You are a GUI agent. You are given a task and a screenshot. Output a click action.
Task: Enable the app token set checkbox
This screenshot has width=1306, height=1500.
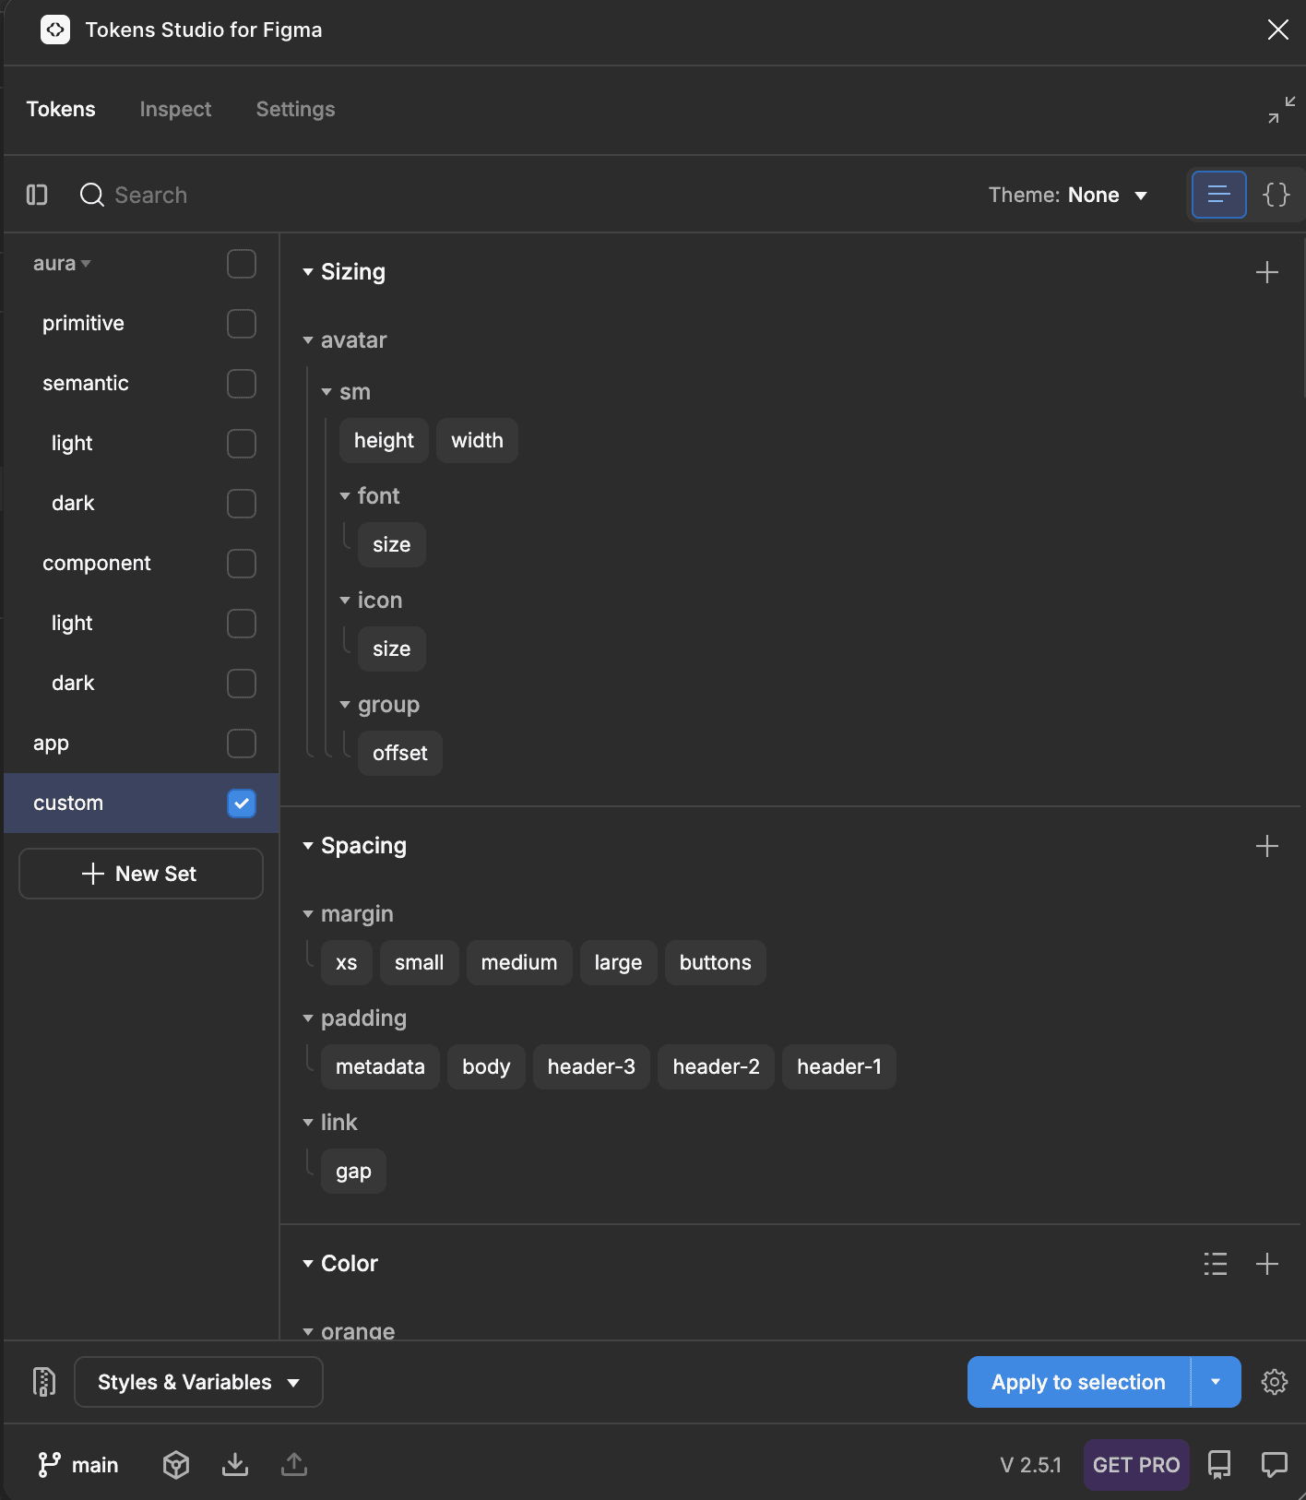click(x=242, y=744)
